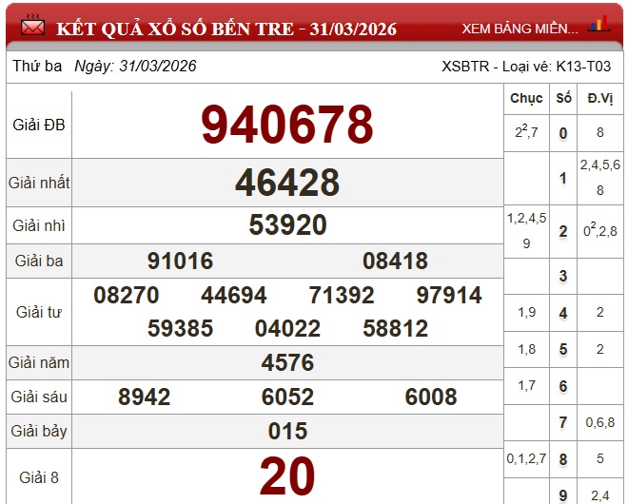Click the Chục column header
627x504 pixels.
(526, 98)
